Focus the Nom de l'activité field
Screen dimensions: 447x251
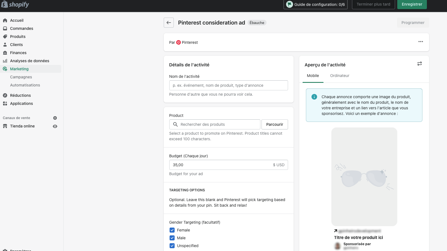(229, 85)
